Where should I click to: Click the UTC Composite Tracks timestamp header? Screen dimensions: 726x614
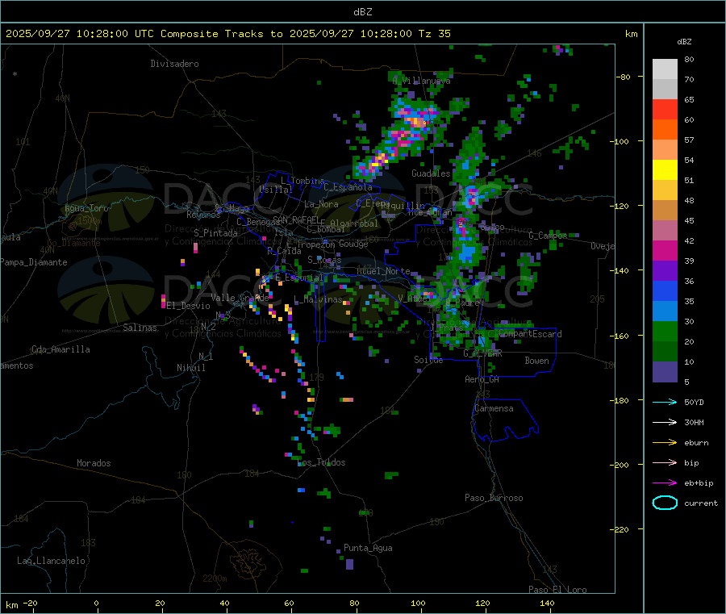pyautogui.click(x=227, y=34)
